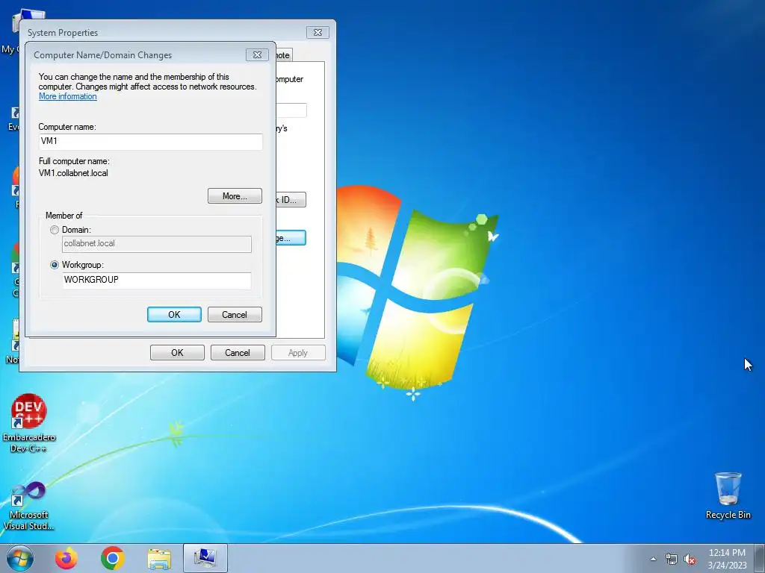Click the full computer name VM1.collabnet.local text

(x=73, y=173)
